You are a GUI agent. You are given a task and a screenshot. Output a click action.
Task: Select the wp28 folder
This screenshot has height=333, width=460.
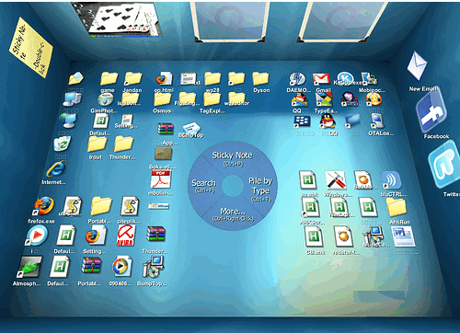tap(213, 79)
